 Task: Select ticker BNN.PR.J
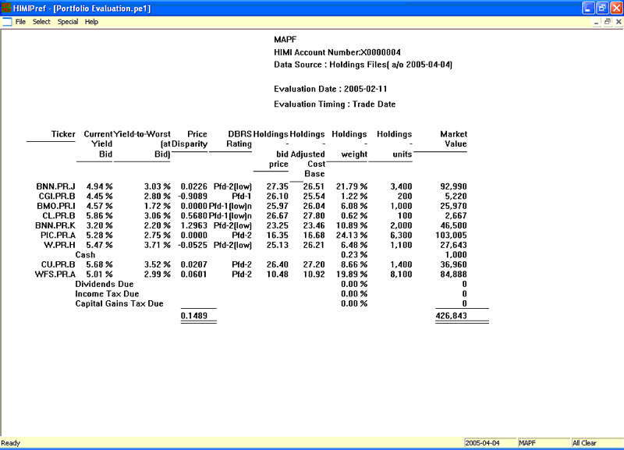55,186
